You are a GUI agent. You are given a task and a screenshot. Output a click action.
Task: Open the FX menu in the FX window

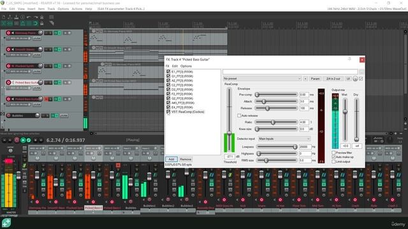pos(167,66)
